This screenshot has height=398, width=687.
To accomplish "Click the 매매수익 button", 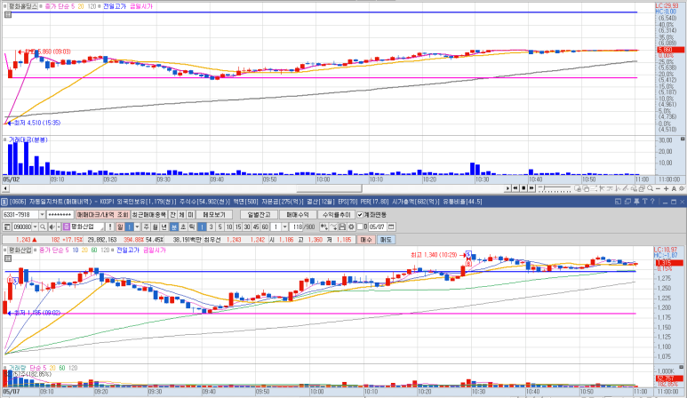I will (x=298, y=214).
